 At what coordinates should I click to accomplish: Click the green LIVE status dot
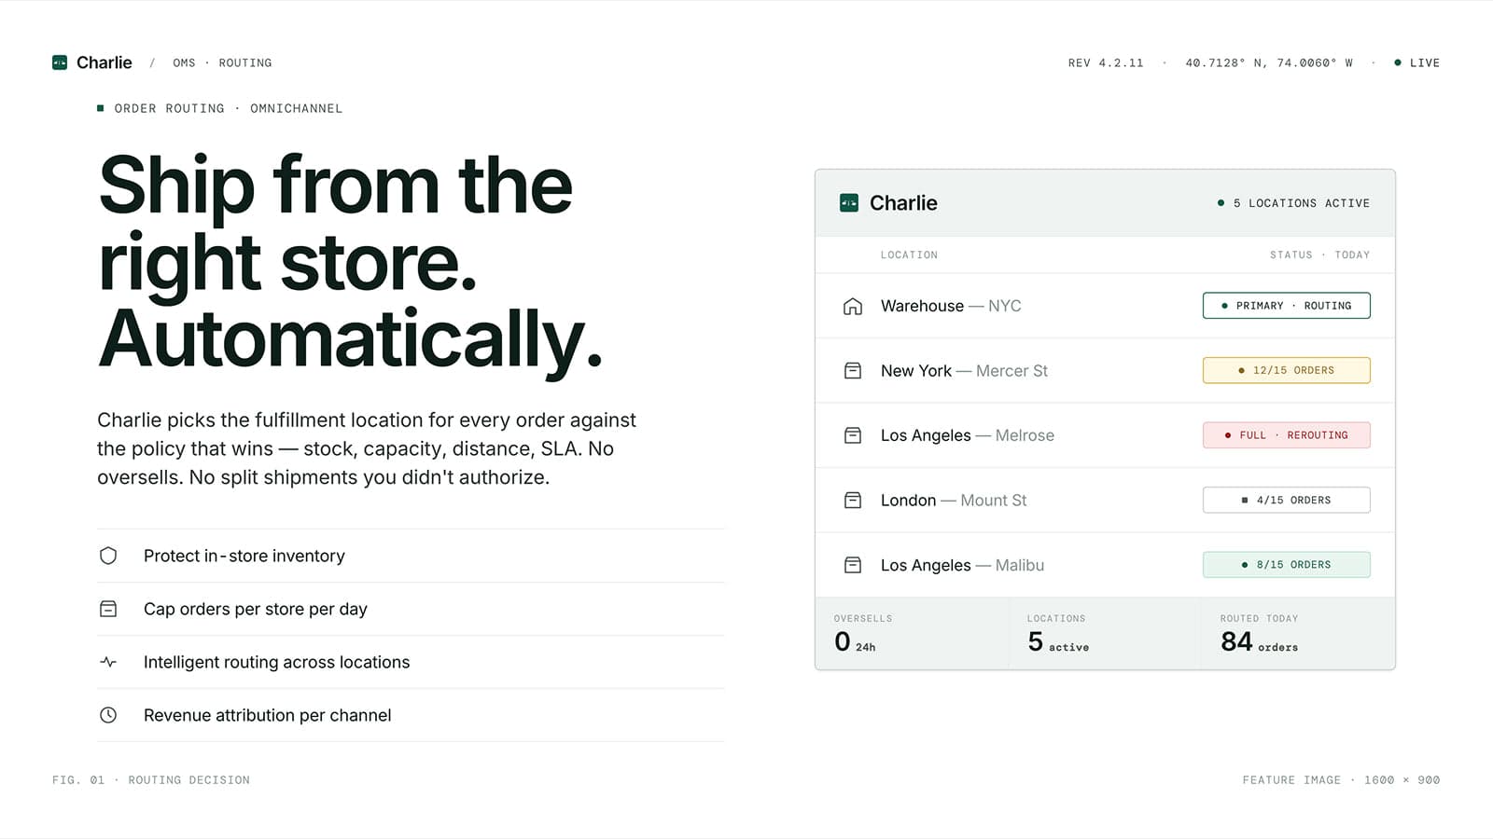1397,62
